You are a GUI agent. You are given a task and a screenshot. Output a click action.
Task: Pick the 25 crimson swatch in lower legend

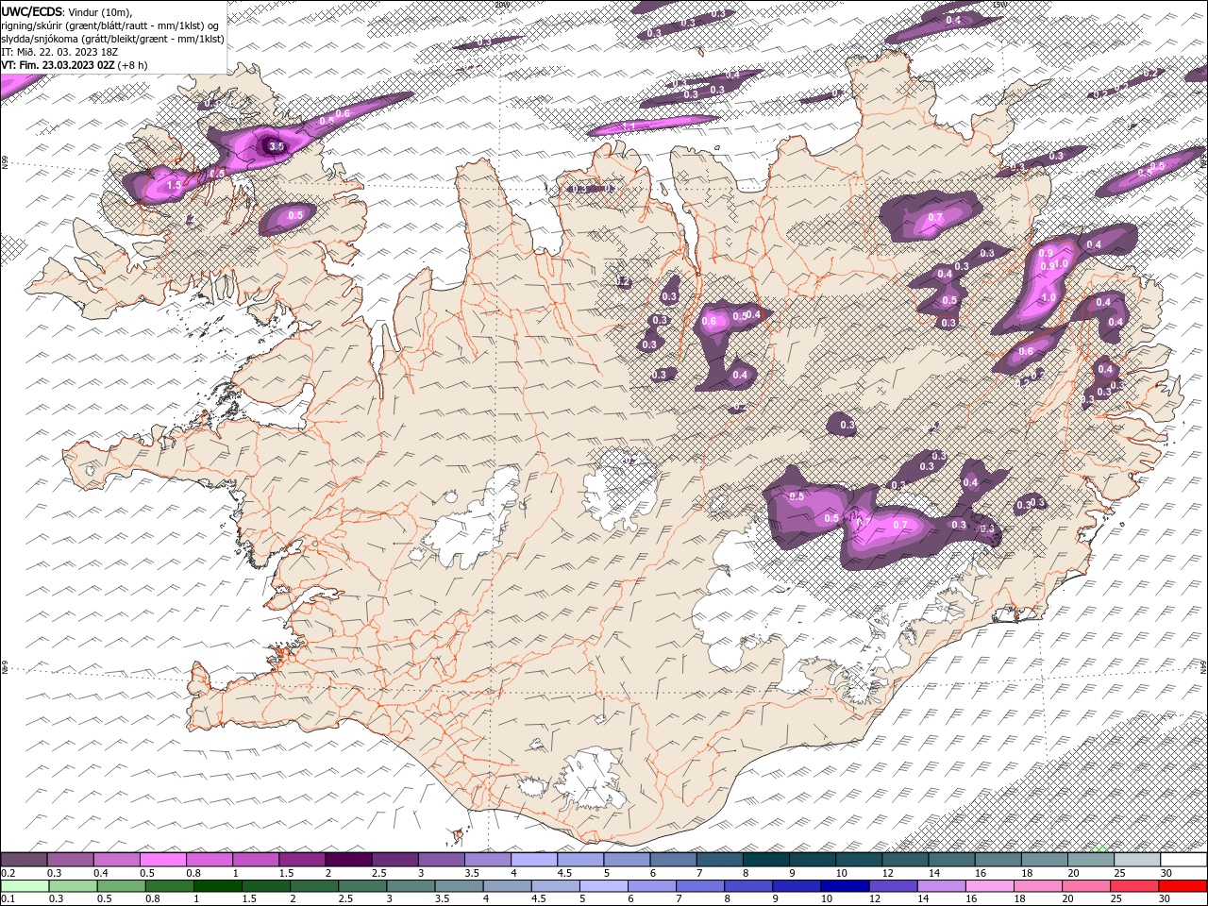(1134, 886)
